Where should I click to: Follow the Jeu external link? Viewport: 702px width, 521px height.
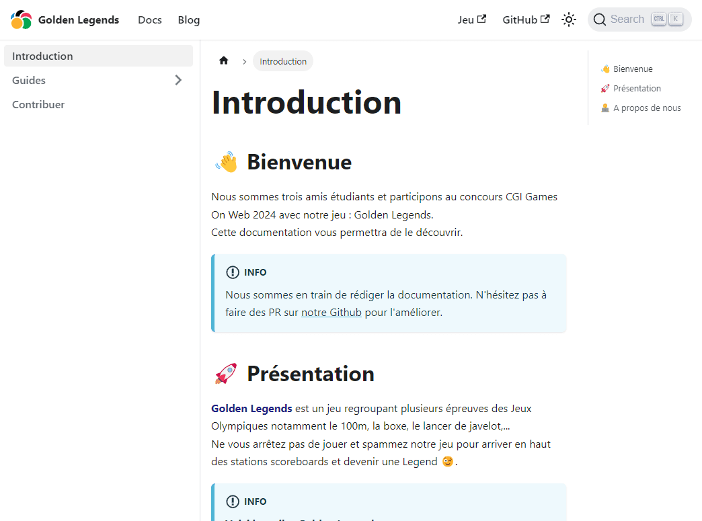click(x=472, y=19)
